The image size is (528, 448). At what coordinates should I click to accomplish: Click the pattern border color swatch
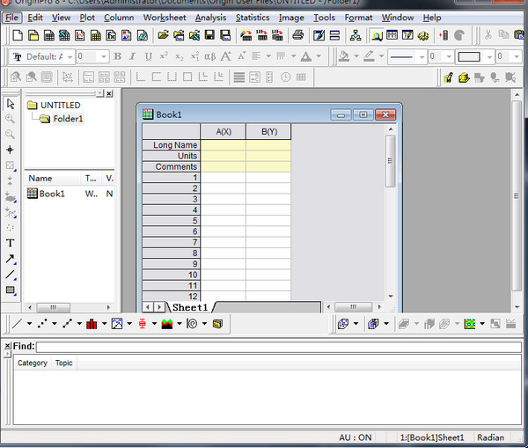(469, 56)
